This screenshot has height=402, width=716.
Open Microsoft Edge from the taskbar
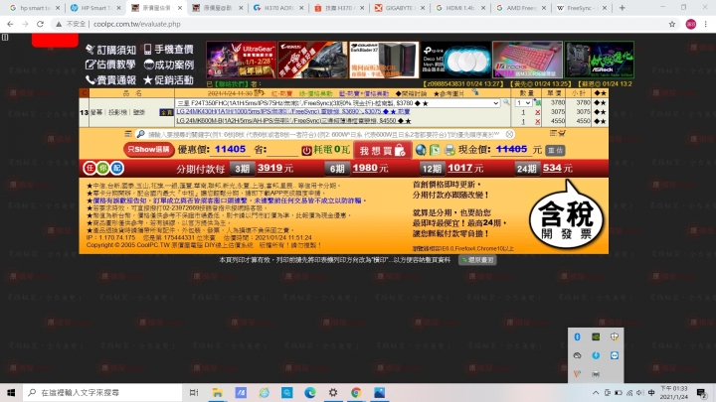[x=310, y=392]
